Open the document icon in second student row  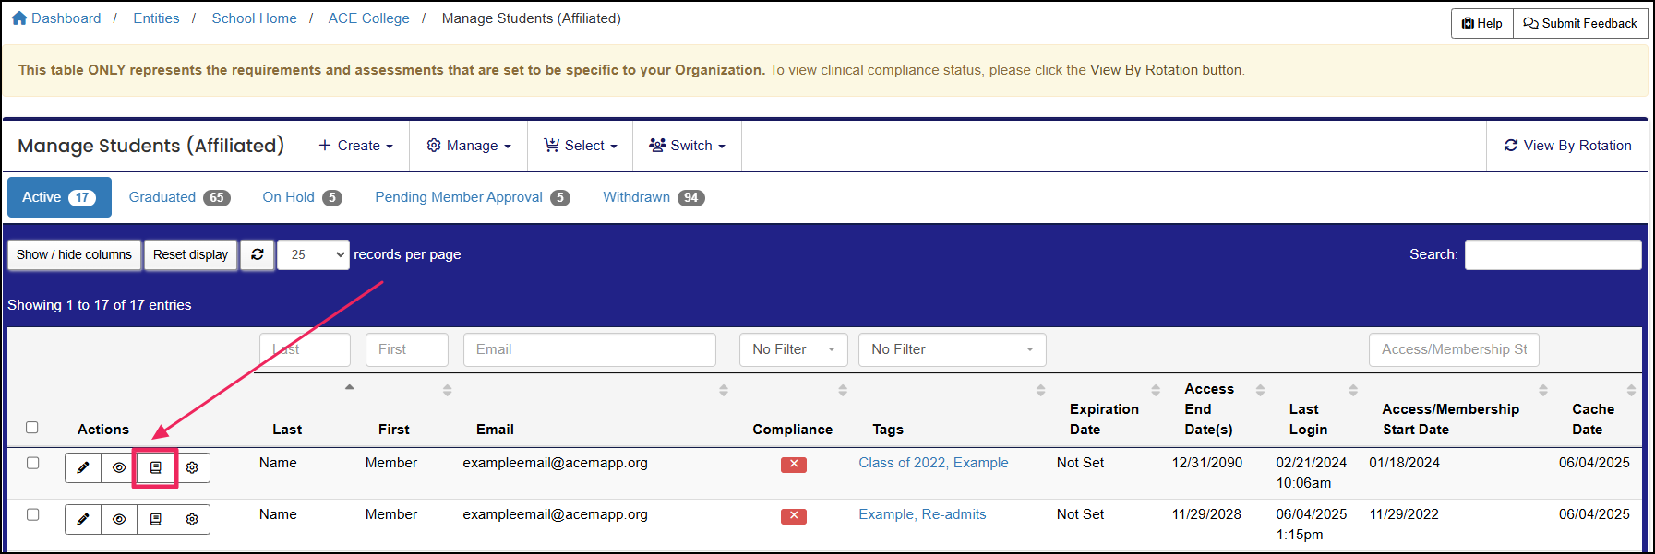(x=155, y=519)
